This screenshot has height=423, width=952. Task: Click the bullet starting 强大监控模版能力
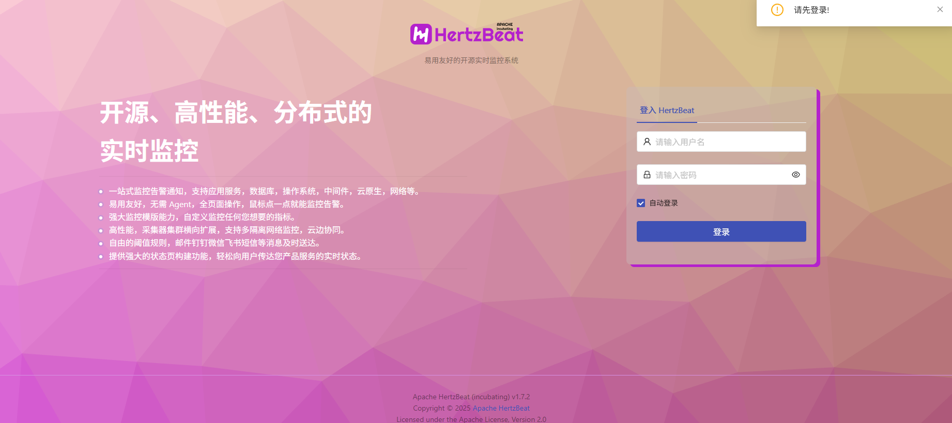point(203,217)
